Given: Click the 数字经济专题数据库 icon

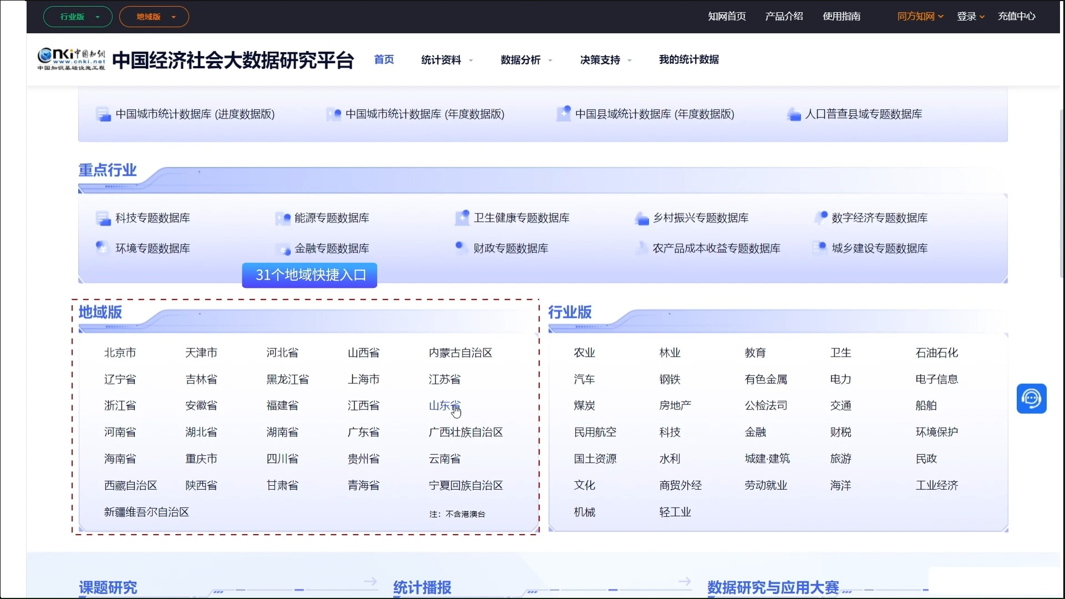Looking at the screenshot, I should (821, 217).
